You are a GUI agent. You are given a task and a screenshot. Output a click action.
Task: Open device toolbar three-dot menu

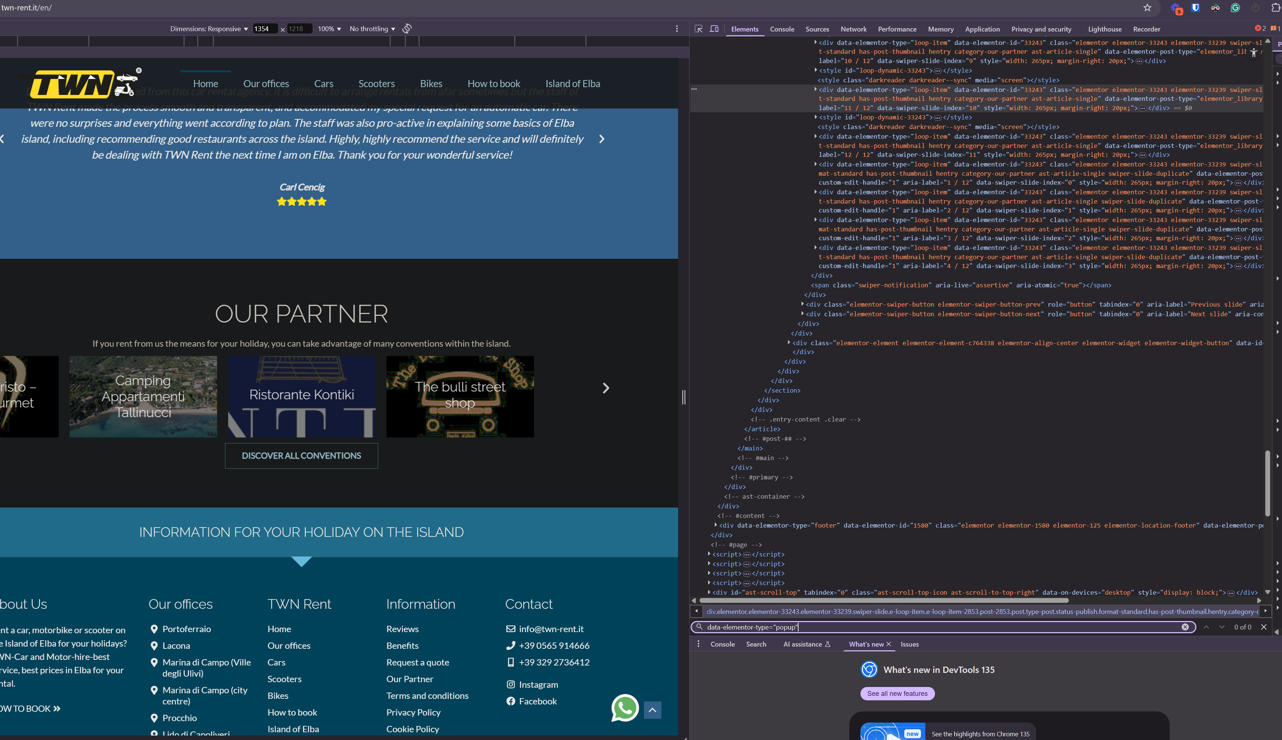(677, 29)
